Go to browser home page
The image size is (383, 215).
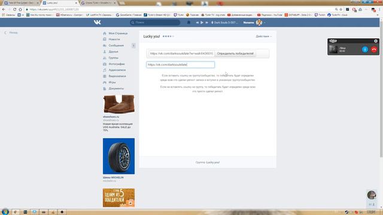[x=20, y=10]
